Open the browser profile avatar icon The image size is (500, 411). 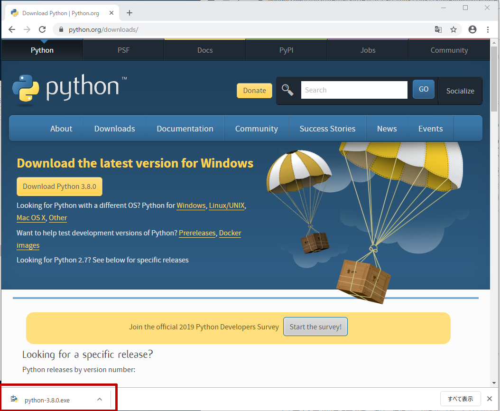click(472, 29)
